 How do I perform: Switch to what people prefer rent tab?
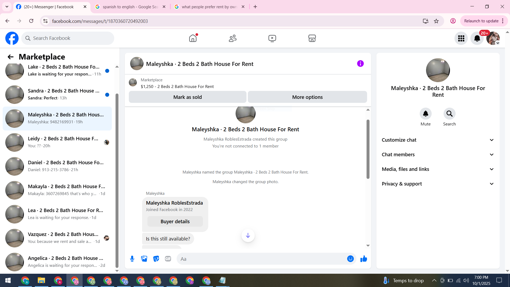209,7
